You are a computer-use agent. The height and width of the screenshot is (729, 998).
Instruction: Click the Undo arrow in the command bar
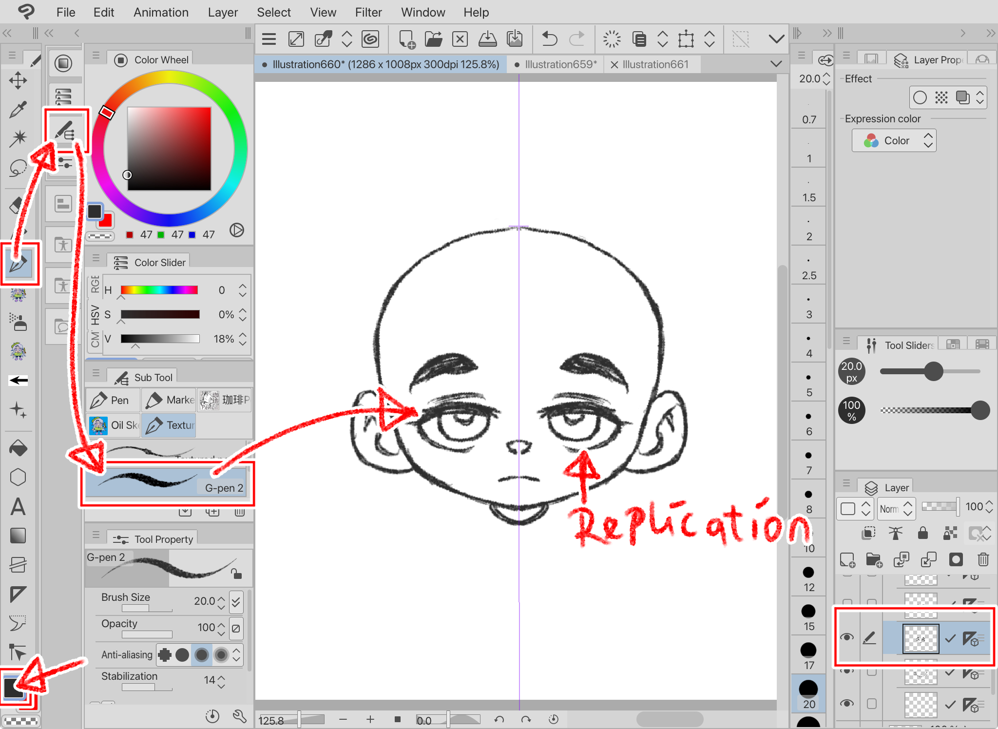click(x=549, y=38)
